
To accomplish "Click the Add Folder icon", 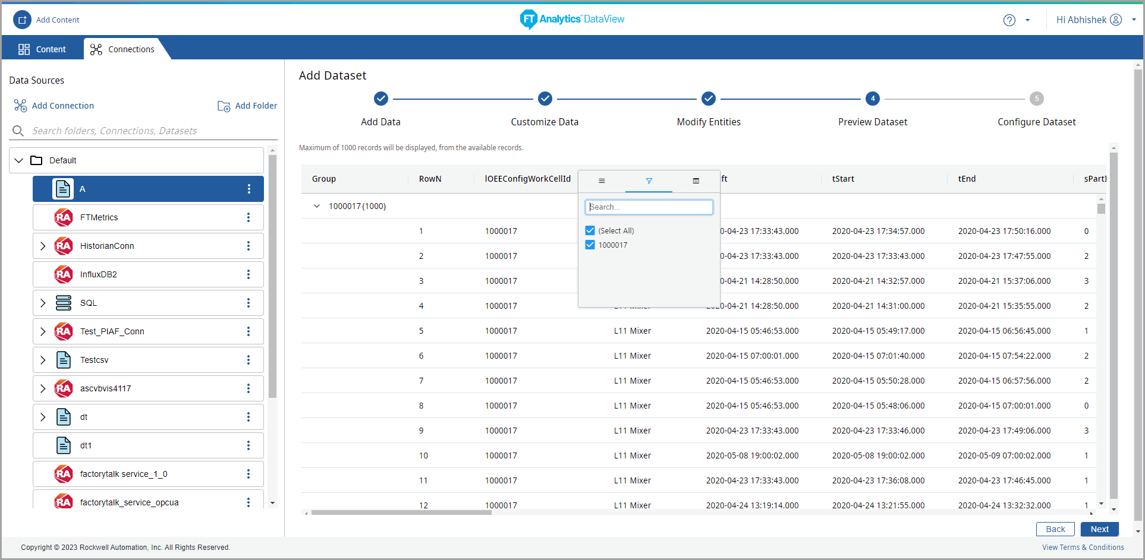I will (224, 106).
